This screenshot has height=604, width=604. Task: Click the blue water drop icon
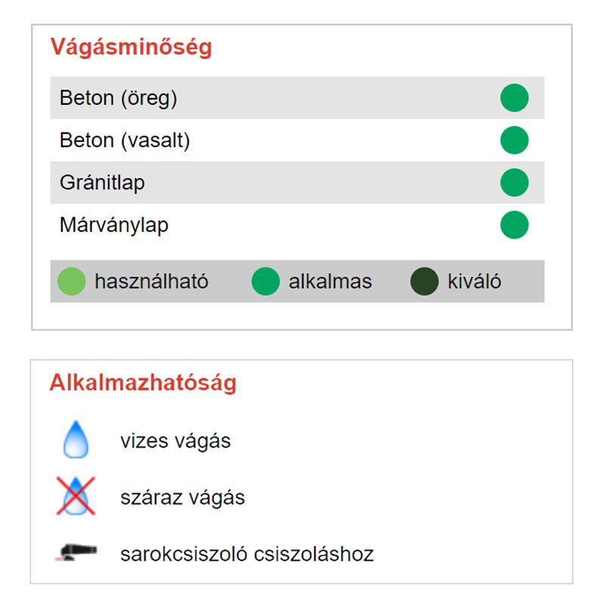click(75, 440)
